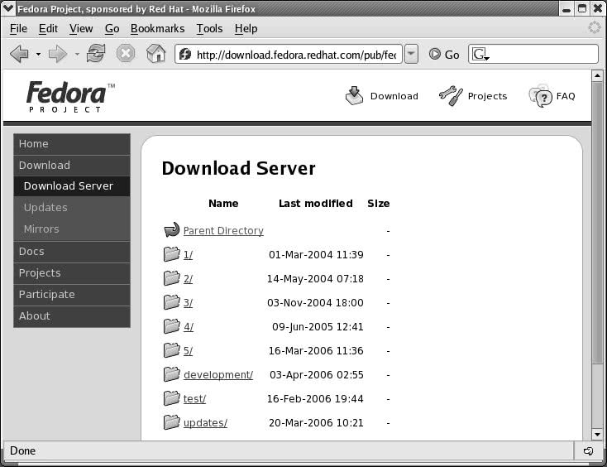Click the Download icon in page header

tap(354, 96)
